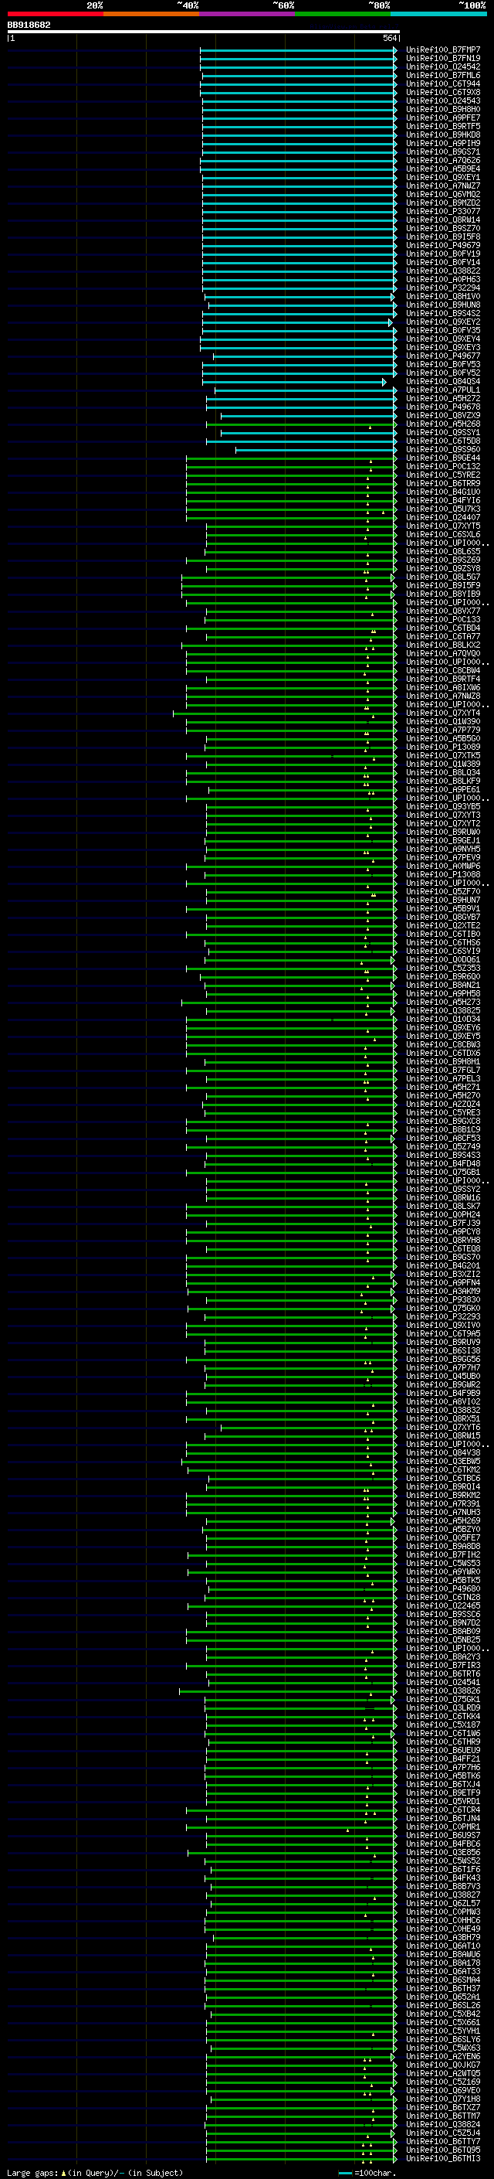Screen dimensions: 494x2179
Task: Select the UniRef100_B6TRR9 label
Action: tap(443, 484)
